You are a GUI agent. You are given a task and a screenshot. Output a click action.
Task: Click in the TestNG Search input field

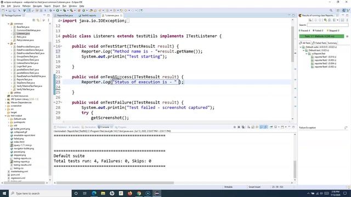point(327,25)
